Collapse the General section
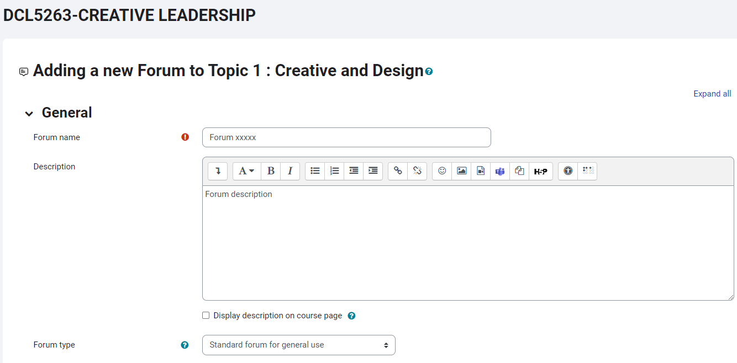The width and height of the screenshot is (737, 363). coord(29,114)
